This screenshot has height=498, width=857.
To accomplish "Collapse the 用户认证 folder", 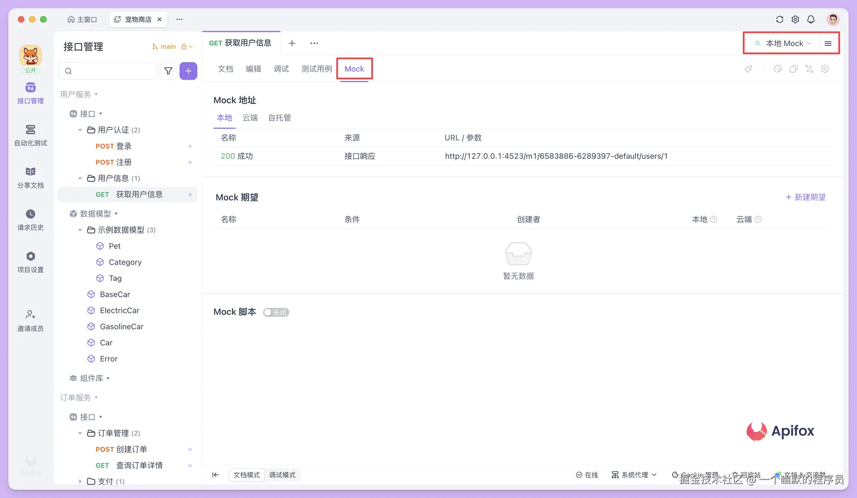I will [80, 130].
